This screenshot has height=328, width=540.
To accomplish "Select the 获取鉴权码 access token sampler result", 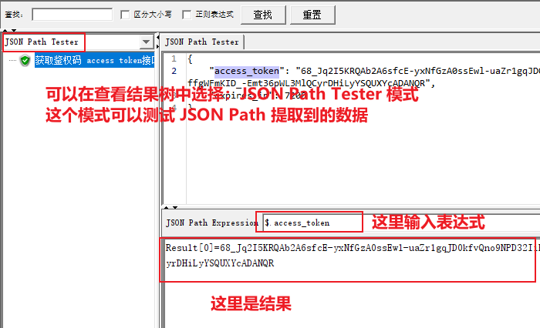I will click(x=94, y=61).
